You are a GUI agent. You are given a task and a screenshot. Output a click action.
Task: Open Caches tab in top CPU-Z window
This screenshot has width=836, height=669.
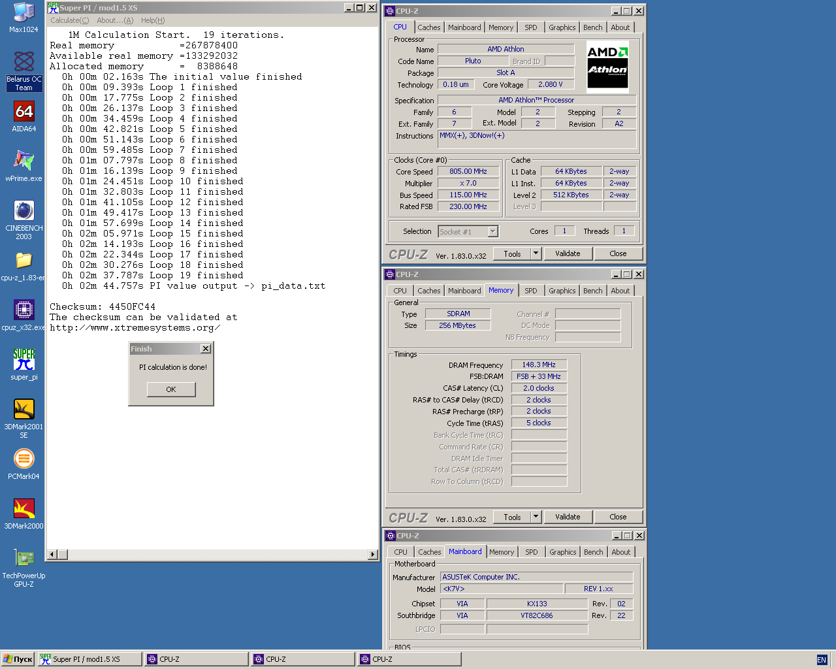[x=429, y=27]
